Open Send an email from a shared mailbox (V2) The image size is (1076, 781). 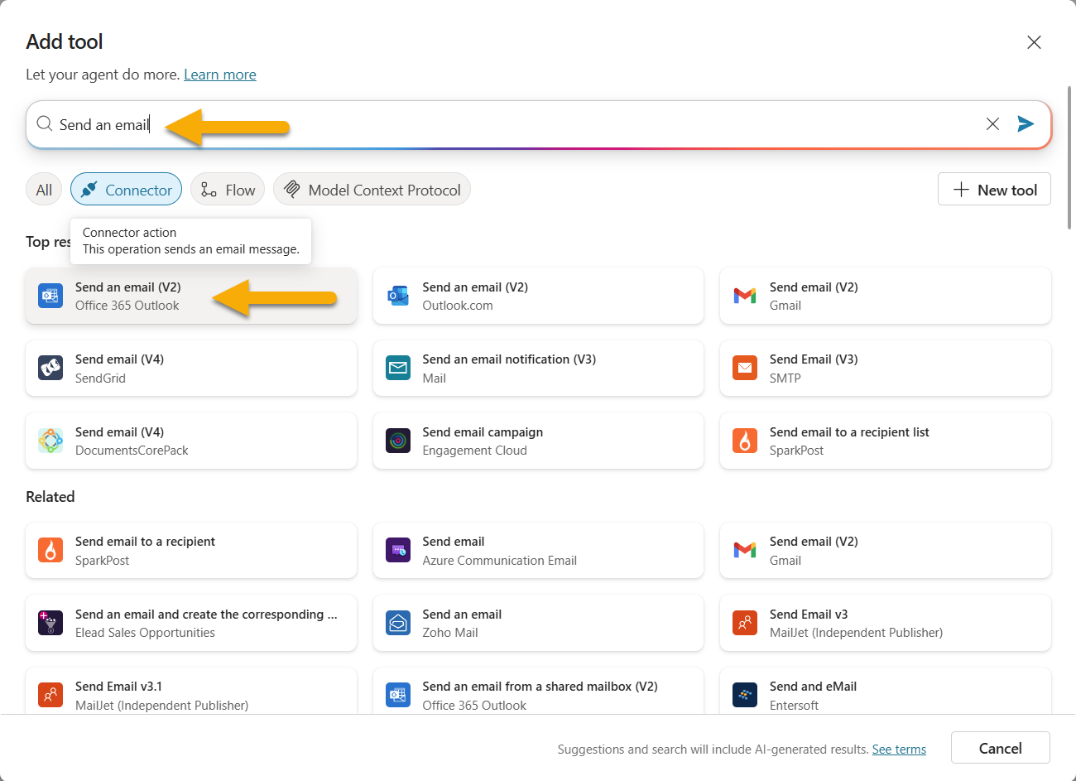click(538, 694)
